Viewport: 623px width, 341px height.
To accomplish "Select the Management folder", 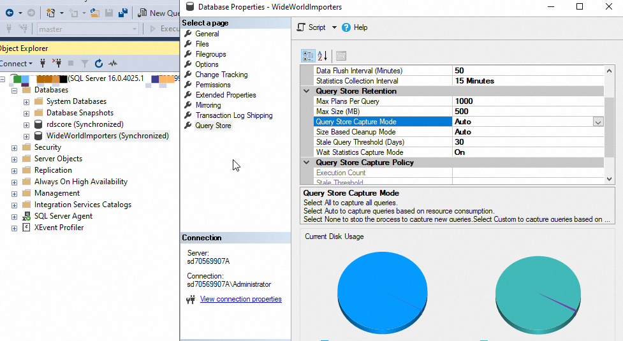I will click(57, 193).
